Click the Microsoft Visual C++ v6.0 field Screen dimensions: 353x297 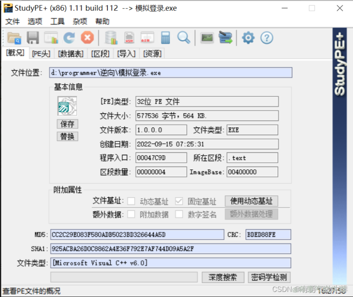pos(171,263)
